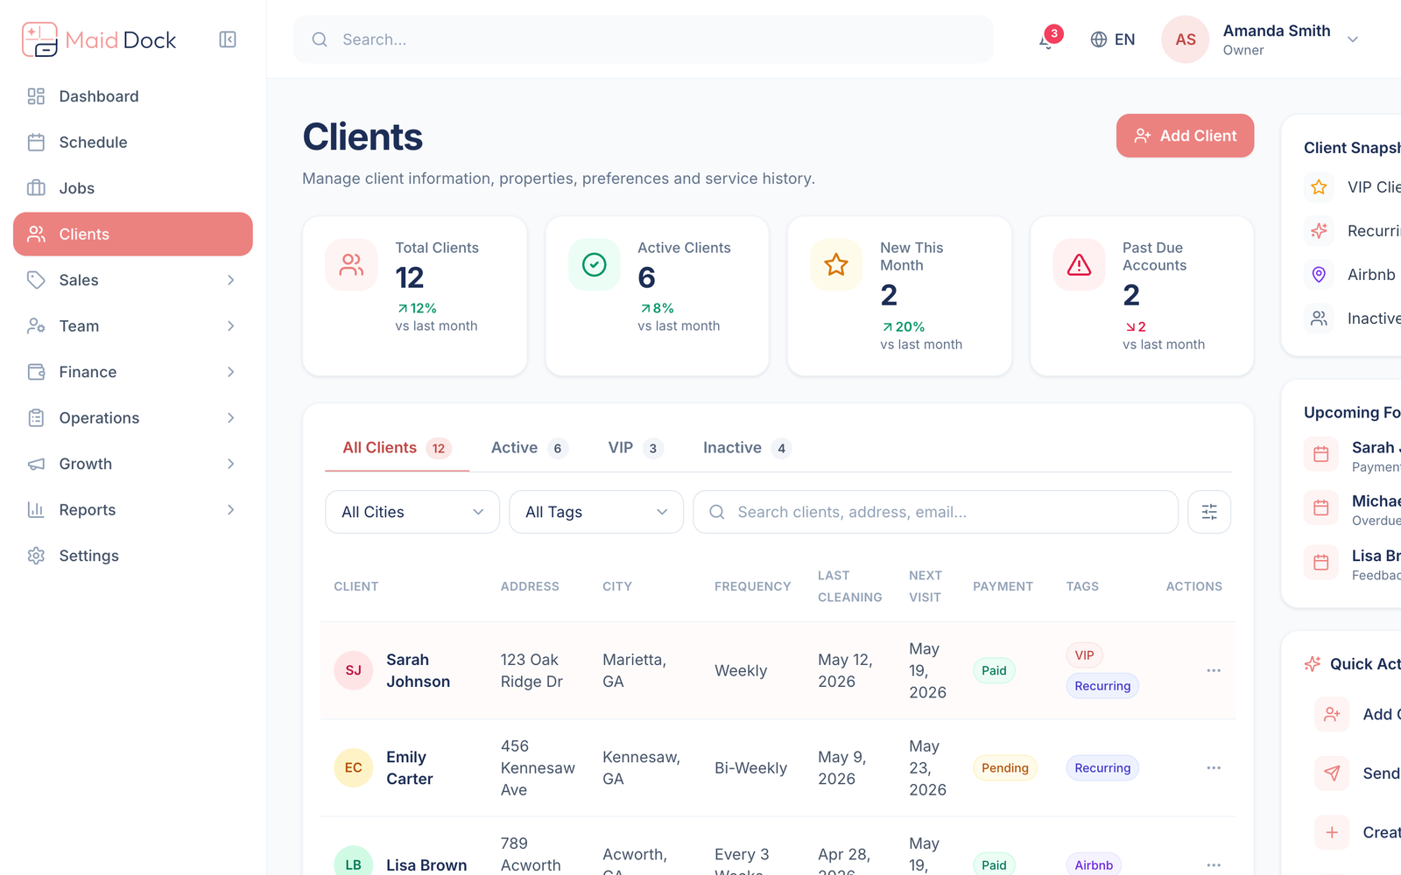This screenshot has width=1401, height=875.
Task: Click the EC avatar for Emily Carter
Action: pyautogui.click(x=354, y=767)
